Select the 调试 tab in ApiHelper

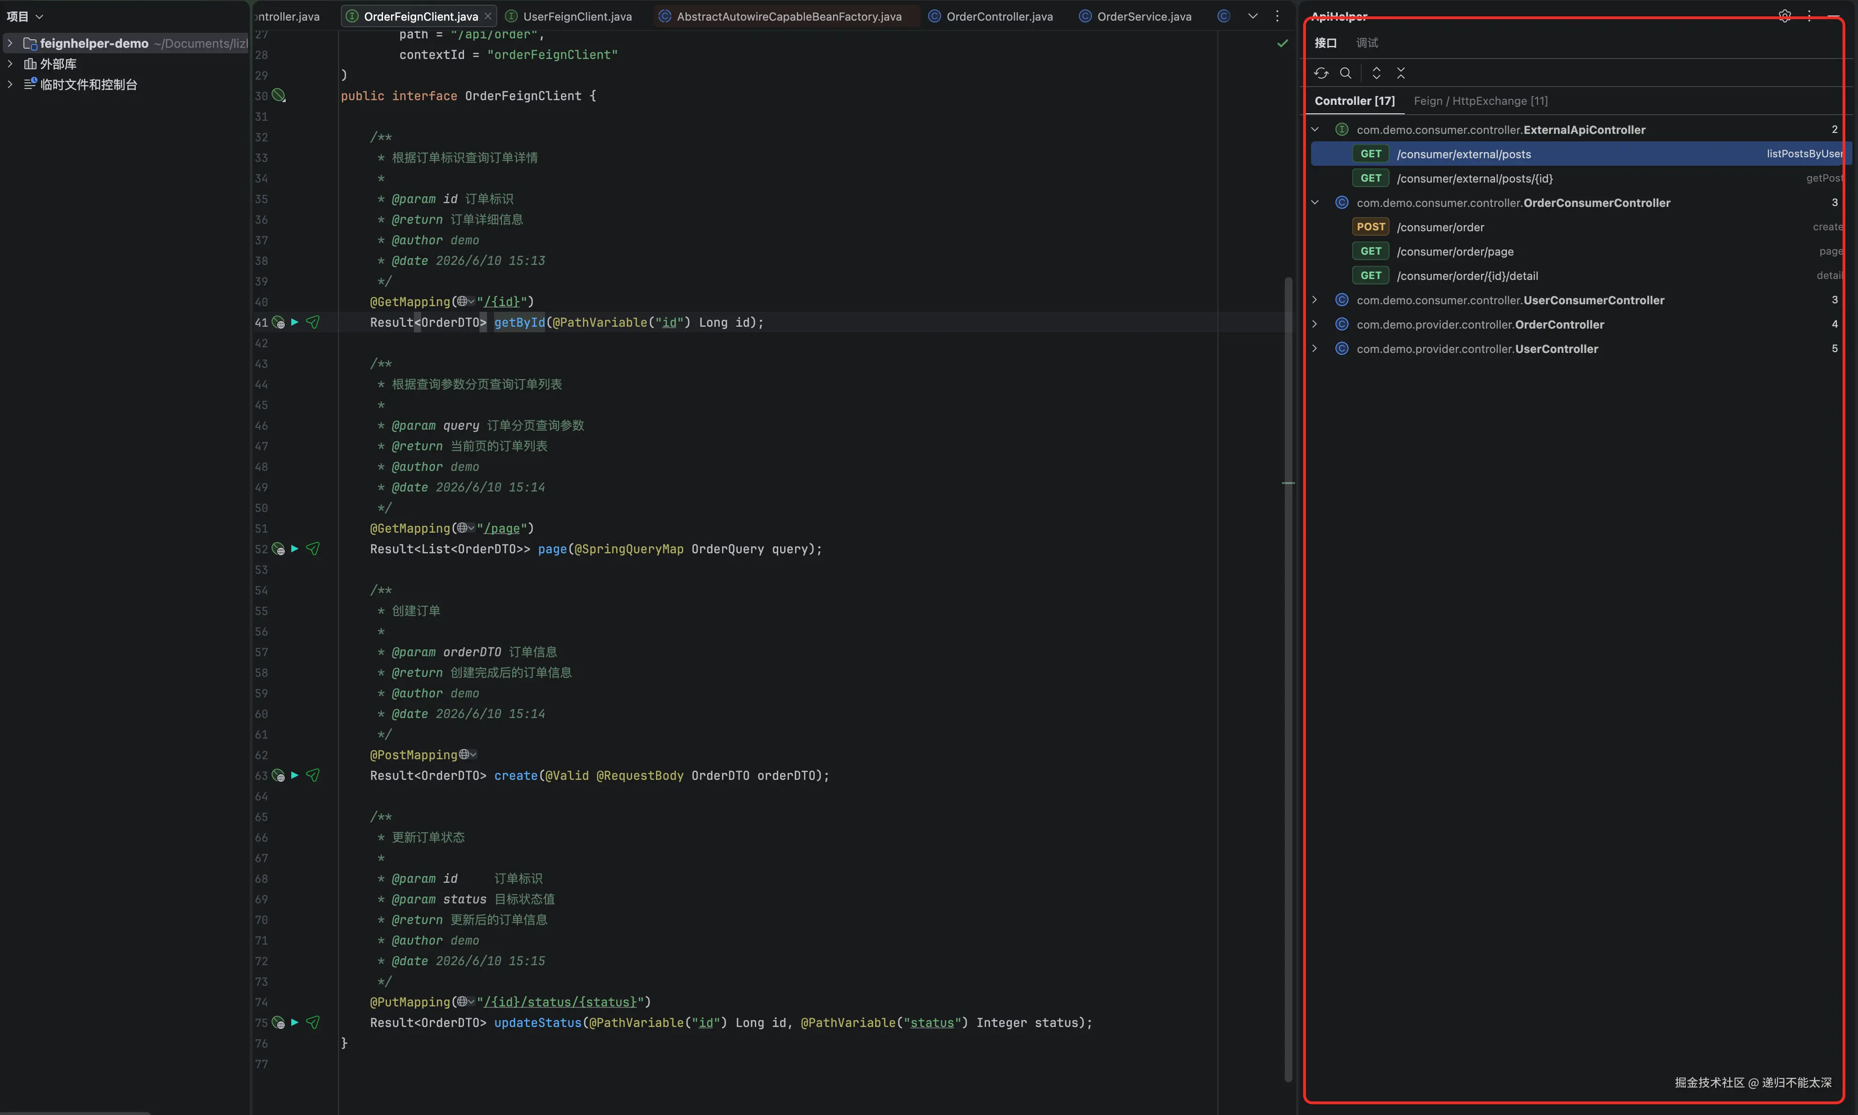1366,43
